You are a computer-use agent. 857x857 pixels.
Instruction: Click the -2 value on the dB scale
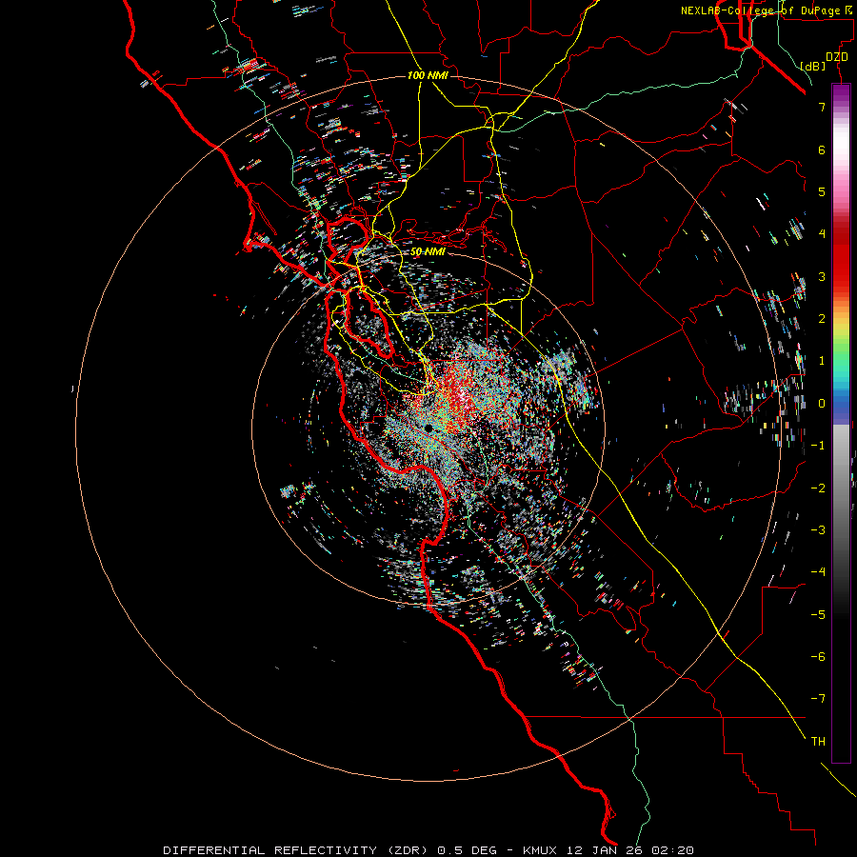pyautogui.click(x=818, y=488)
